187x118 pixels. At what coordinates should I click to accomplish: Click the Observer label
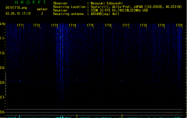pyautogui.click(x=60, y=3)
